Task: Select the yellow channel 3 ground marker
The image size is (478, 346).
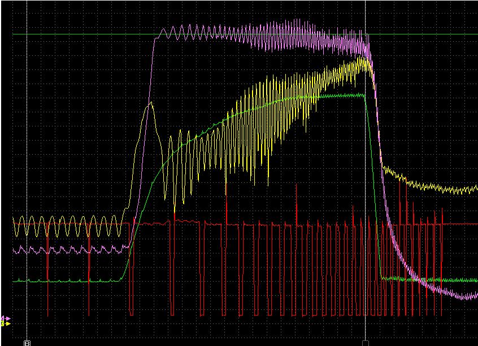Action: point(6,324)
